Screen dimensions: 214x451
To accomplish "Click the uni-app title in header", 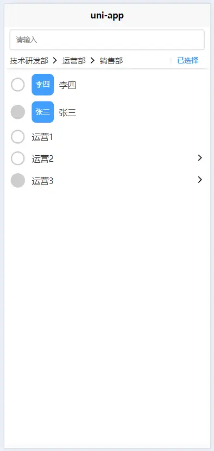I will [107, 16].
